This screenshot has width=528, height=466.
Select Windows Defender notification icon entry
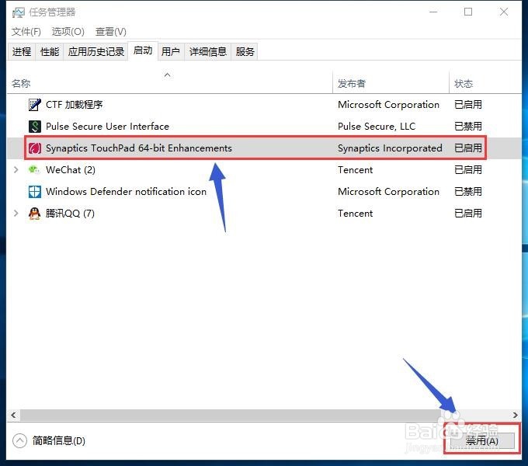tap(126, 192)
